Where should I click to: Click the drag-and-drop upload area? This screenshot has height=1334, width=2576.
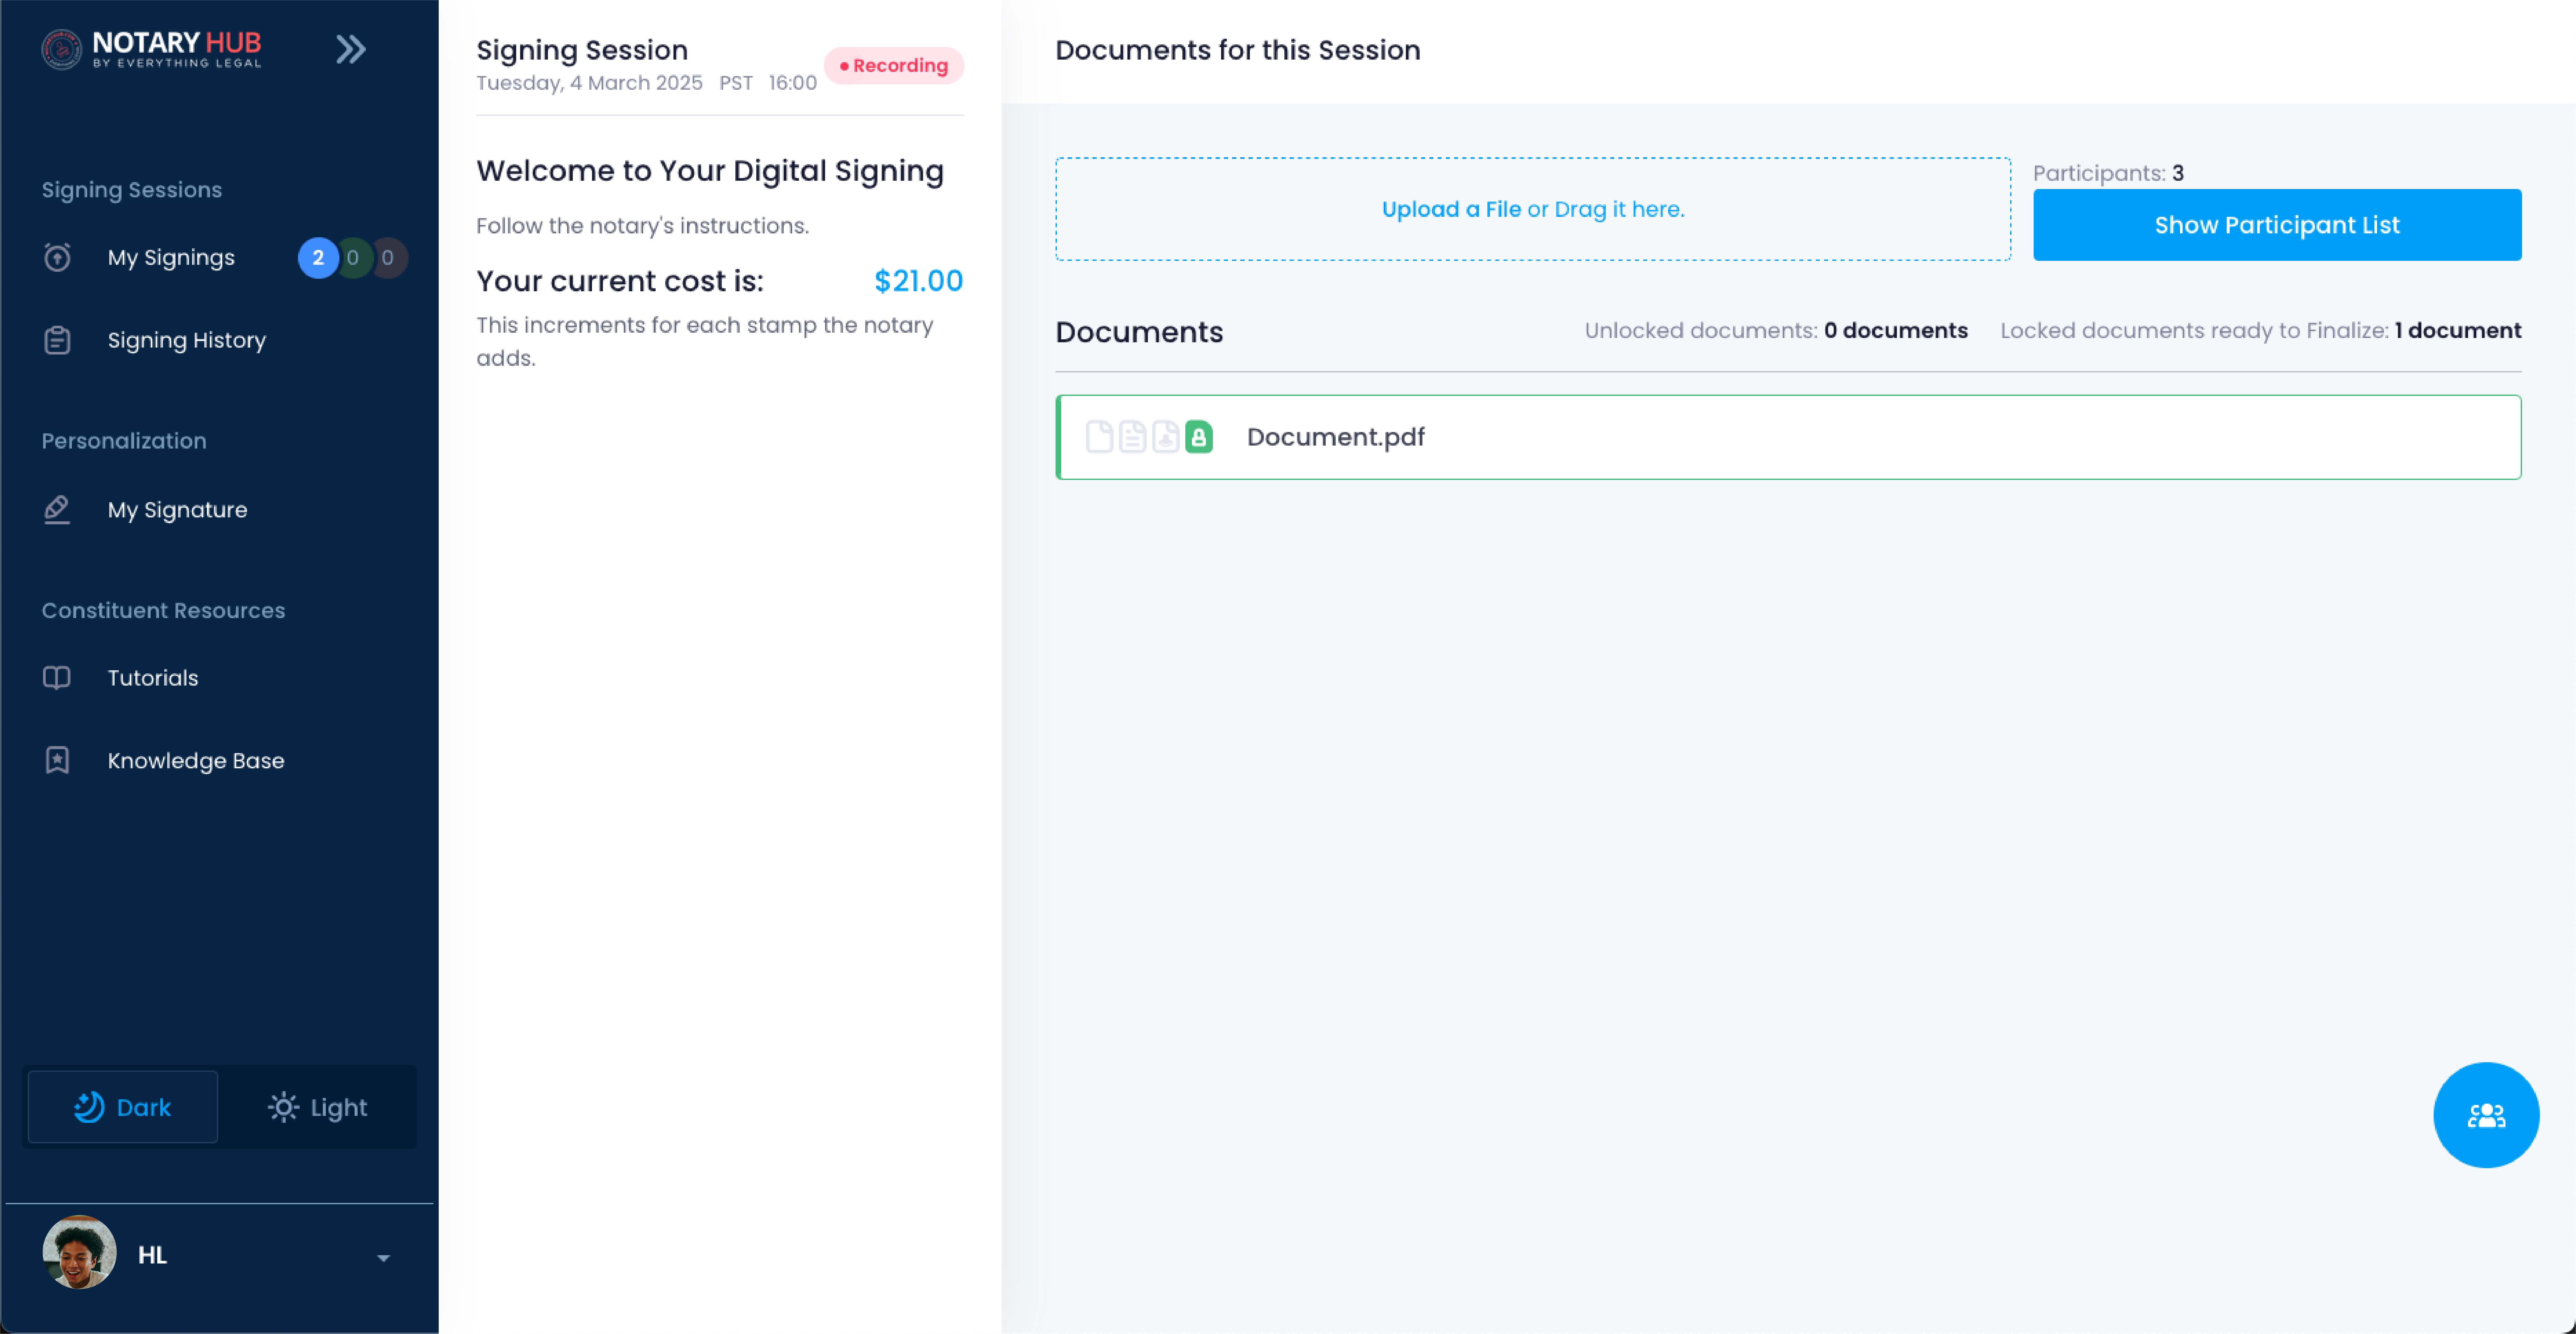(x=1533, y=209)
